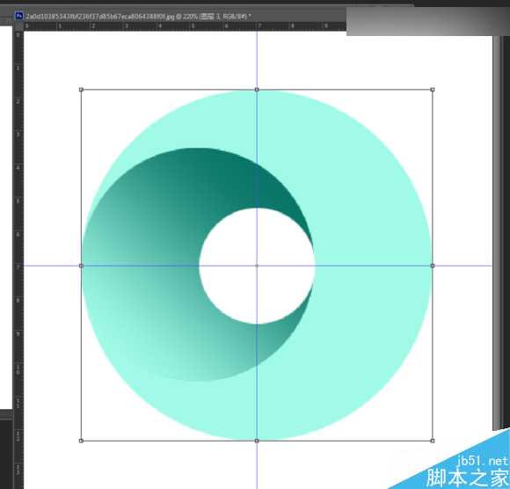Click the white inner circle of the ring
The image size is (510, 489).
[x=257, y=266]
